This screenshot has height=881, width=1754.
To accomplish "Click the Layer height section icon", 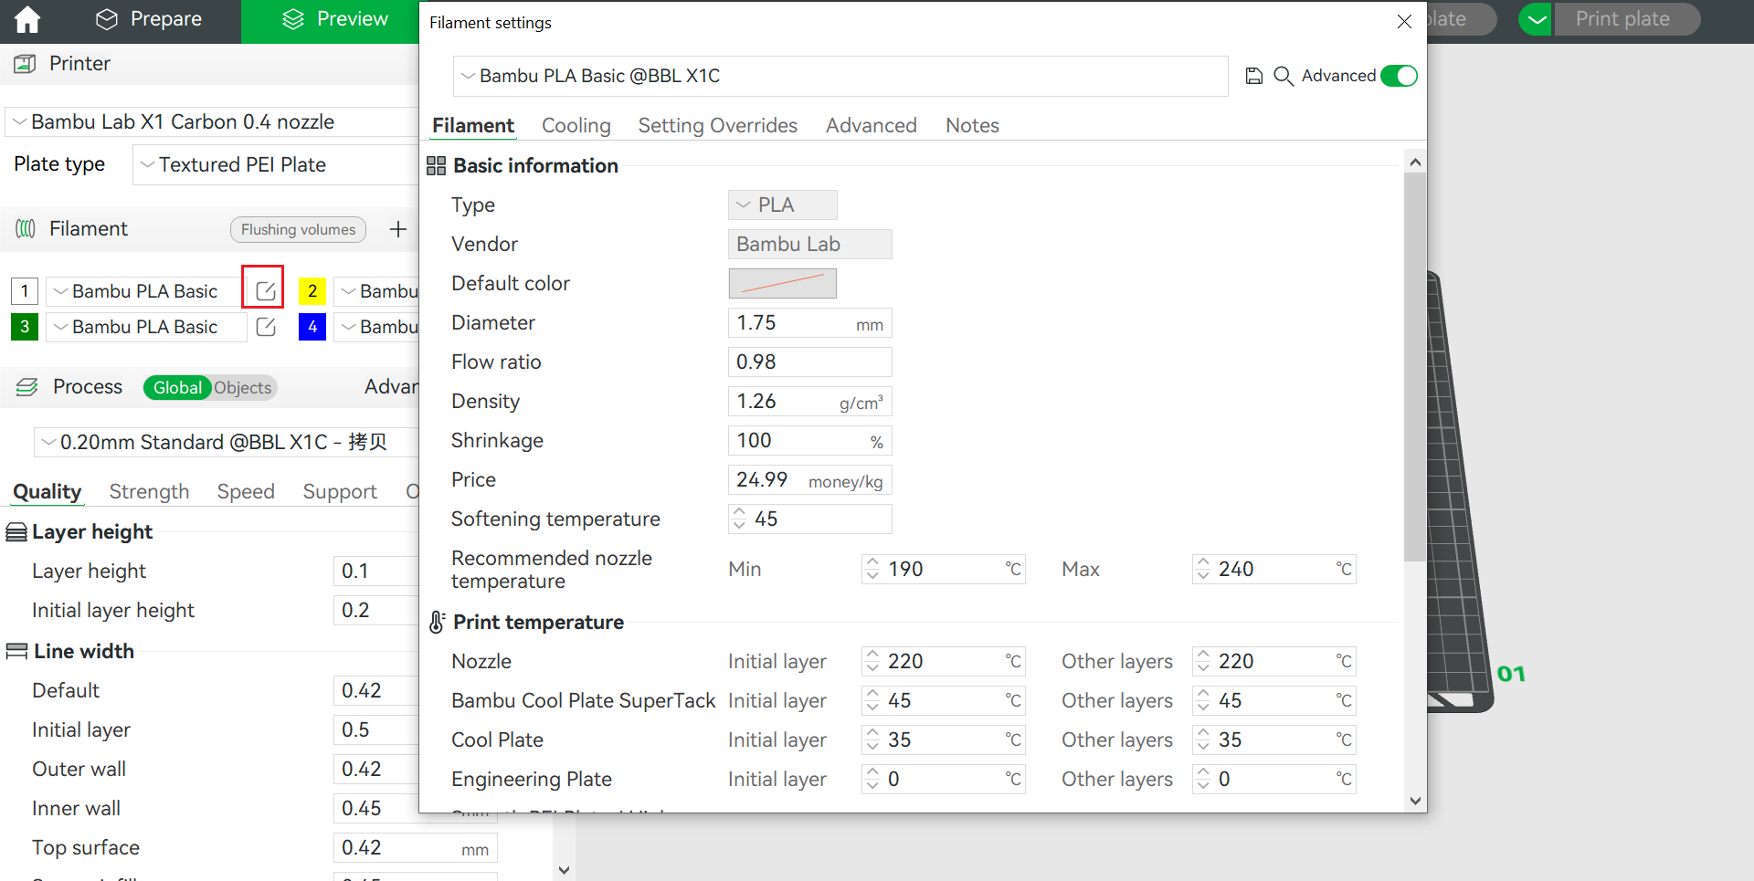I will point(16,532).
